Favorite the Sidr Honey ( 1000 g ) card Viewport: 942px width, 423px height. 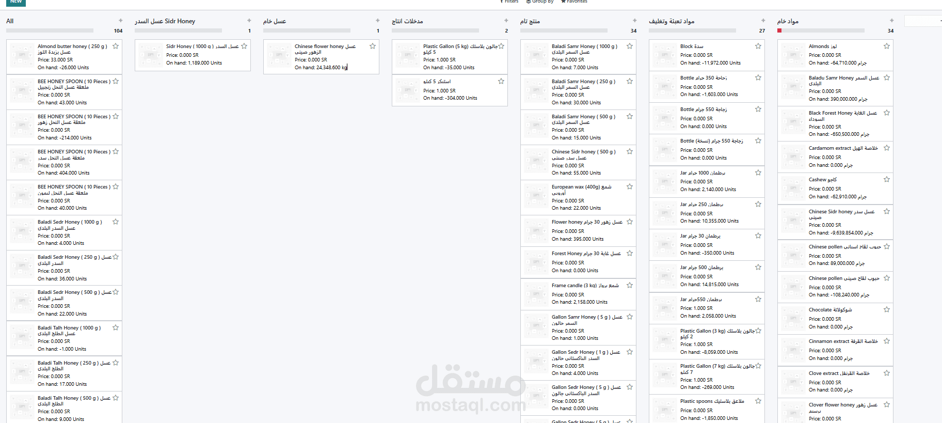pos(244,46)
